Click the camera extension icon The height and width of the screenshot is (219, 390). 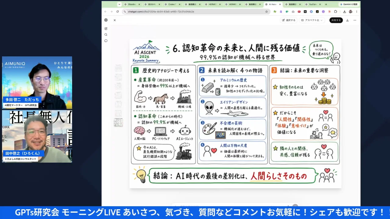point(293,12)
